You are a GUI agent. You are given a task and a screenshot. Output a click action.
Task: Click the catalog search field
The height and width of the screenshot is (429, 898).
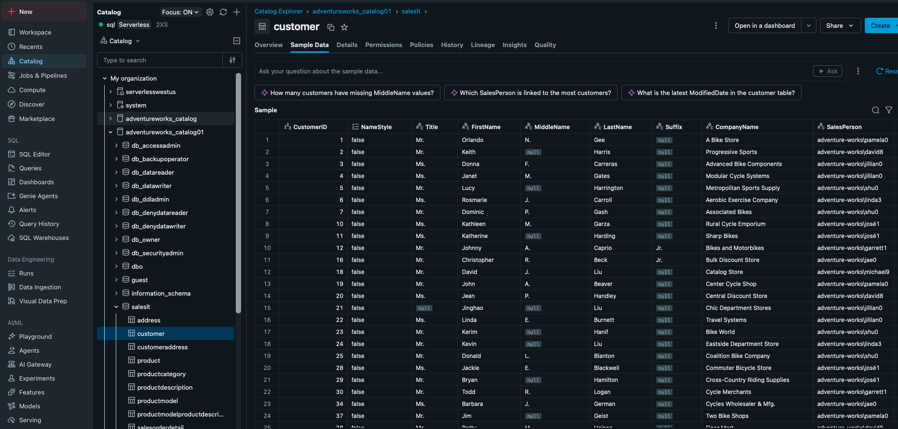[160, 60]
